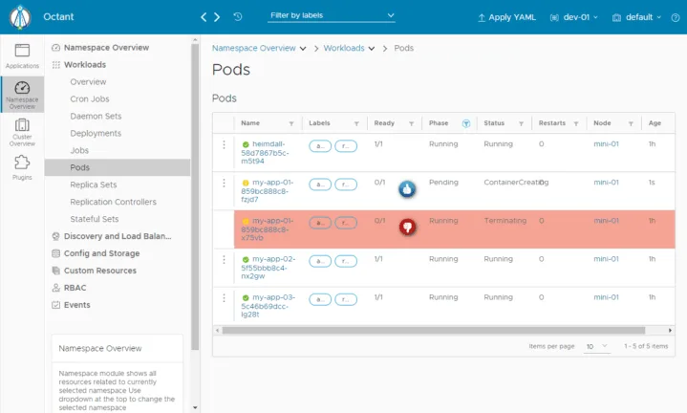Click second label chip in heimdall row
Image resolution: width=687 pixels, height=413 pixels.
(346, 146)
